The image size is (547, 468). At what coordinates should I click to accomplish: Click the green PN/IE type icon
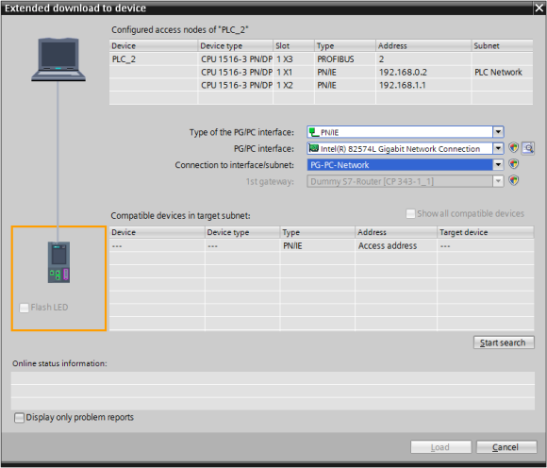pos(314,132)
